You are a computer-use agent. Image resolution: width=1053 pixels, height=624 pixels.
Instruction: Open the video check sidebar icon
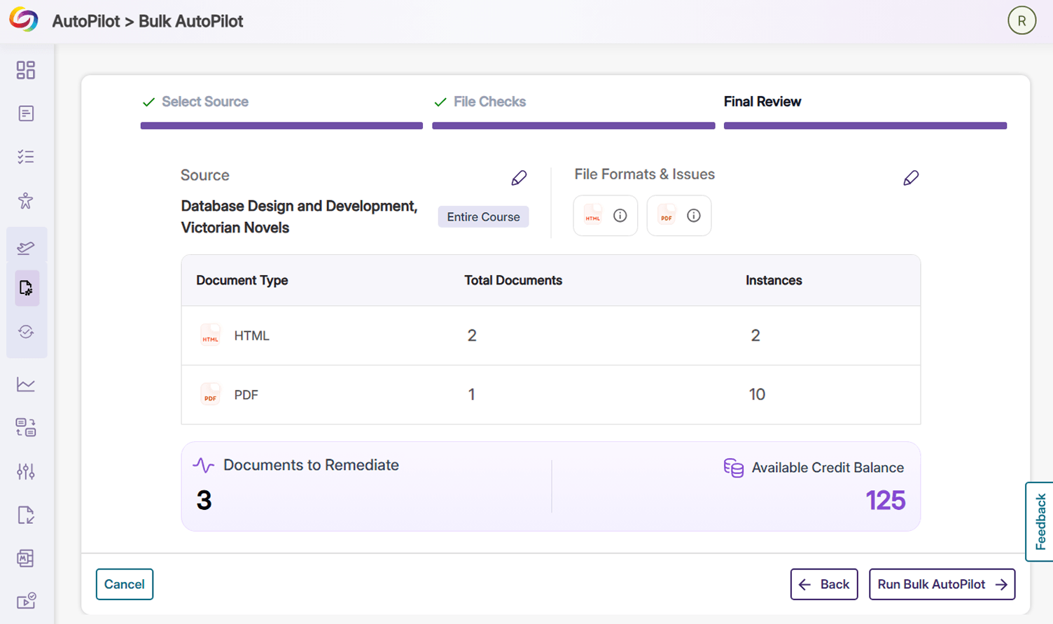pos(26,601)
